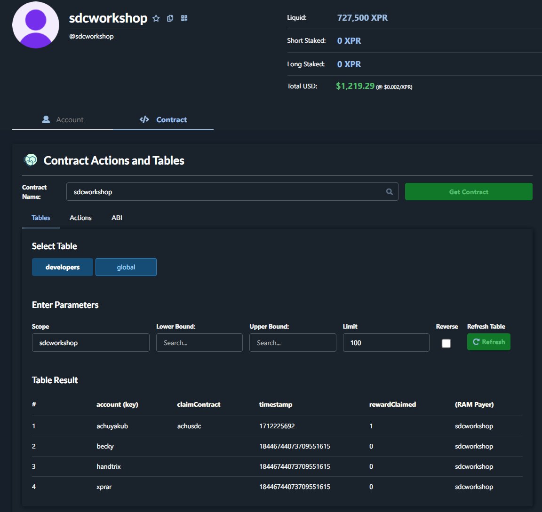Copy the sdcworkshop account name
This screenshot has width=542, height=512.
170,18
